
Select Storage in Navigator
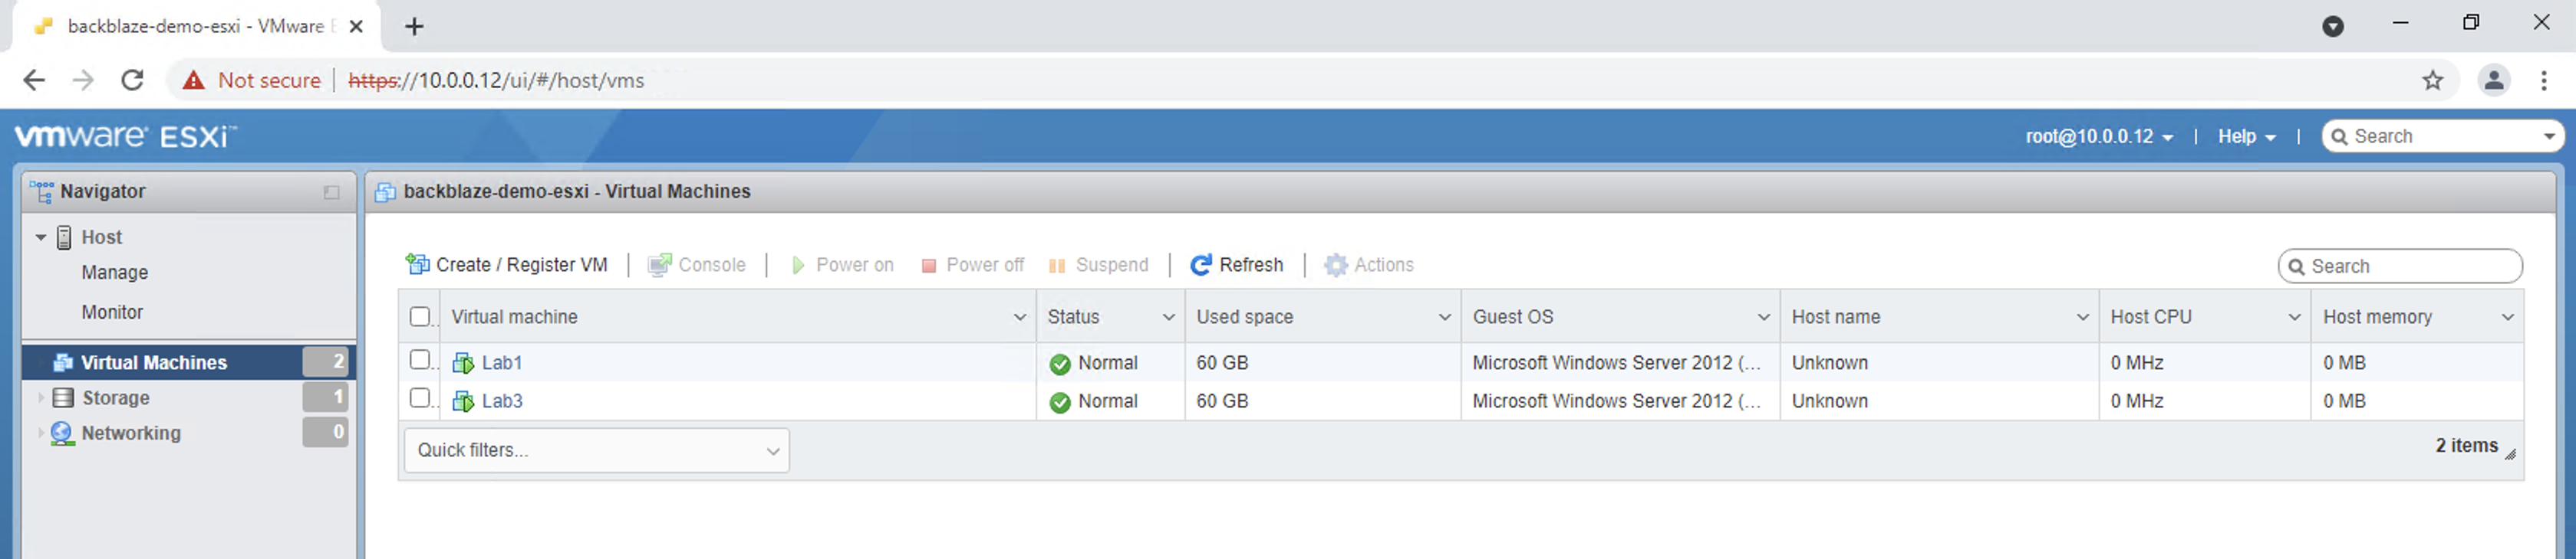tap(188, 397)
